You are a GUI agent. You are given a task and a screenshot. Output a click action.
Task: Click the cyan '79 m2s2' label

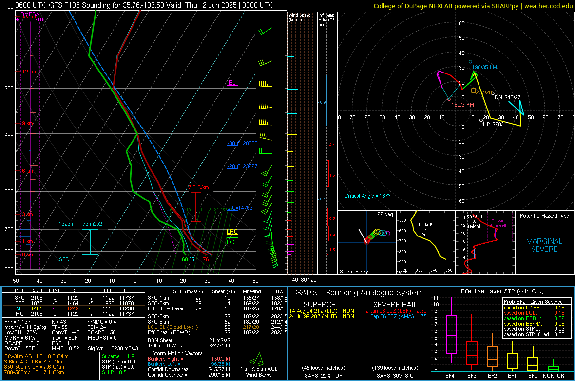[x=93, y=224]
